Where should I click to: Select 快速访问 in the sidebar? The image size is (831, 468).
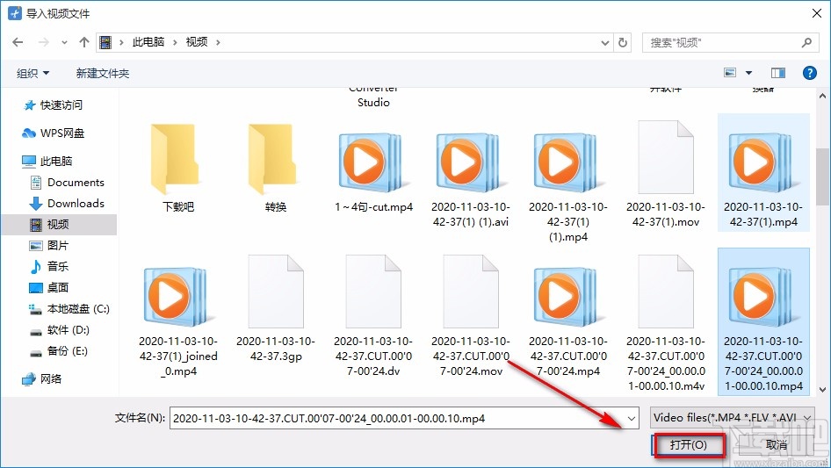point(53,105)
